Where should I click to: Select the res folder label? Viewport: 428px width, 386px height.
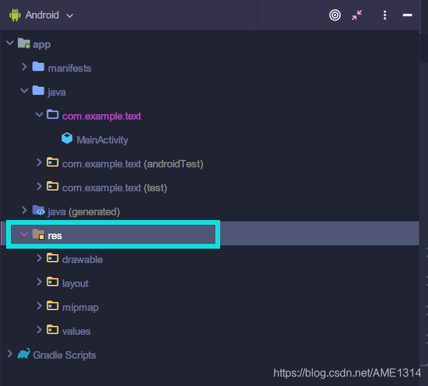pos(55,236)
